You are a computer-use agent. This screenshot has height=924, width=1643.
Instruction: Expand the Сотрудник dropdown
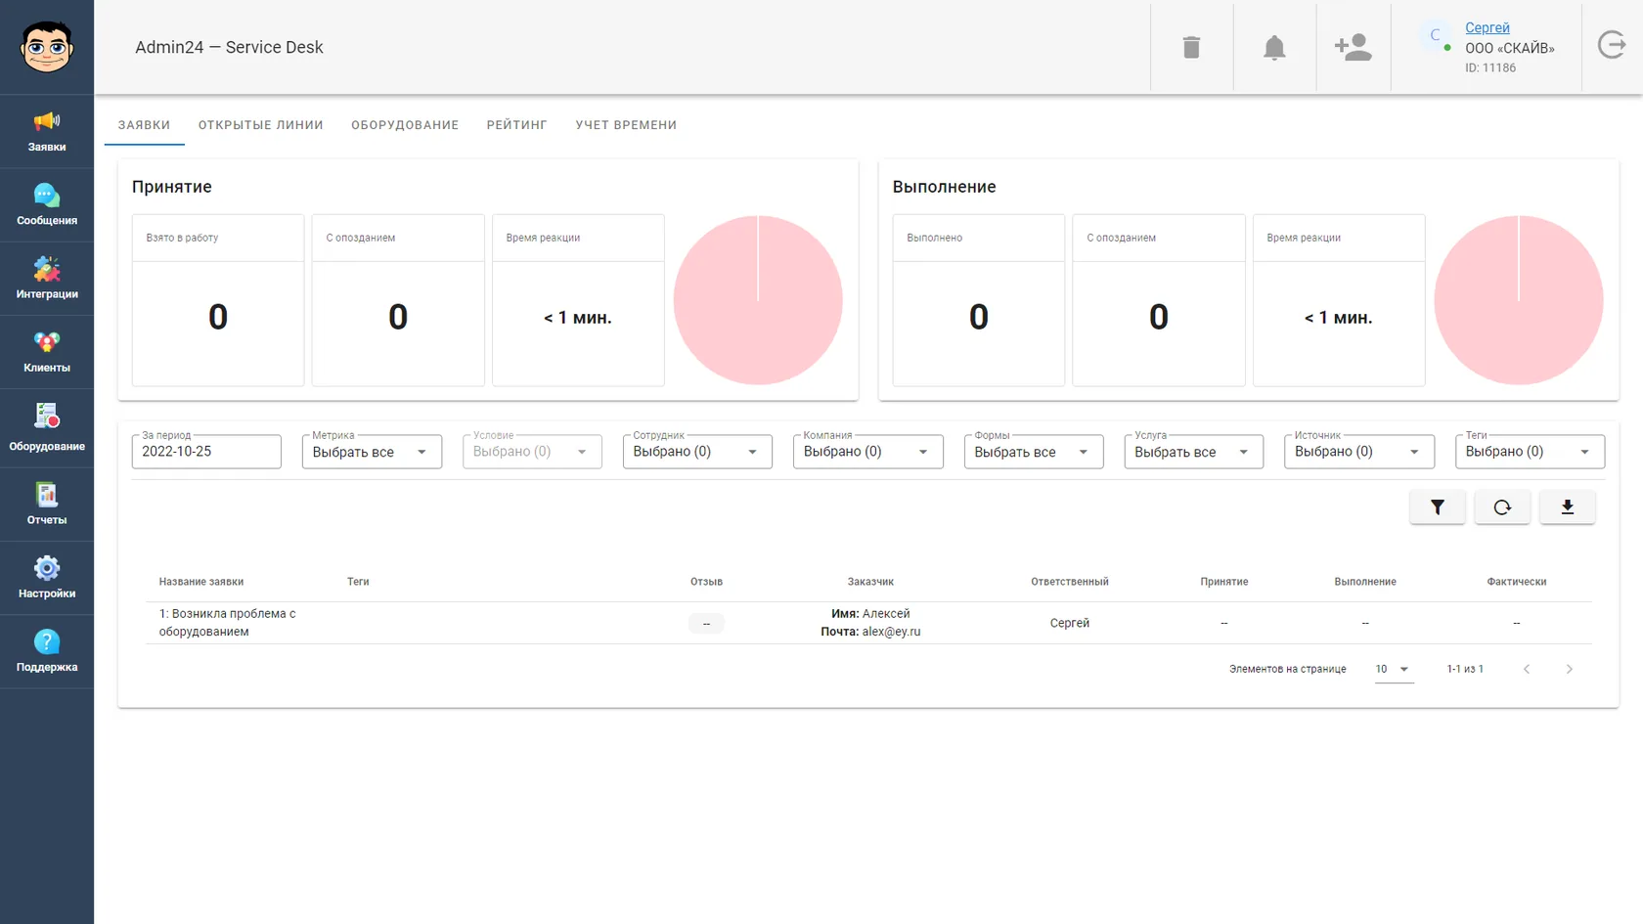[697, 452]
